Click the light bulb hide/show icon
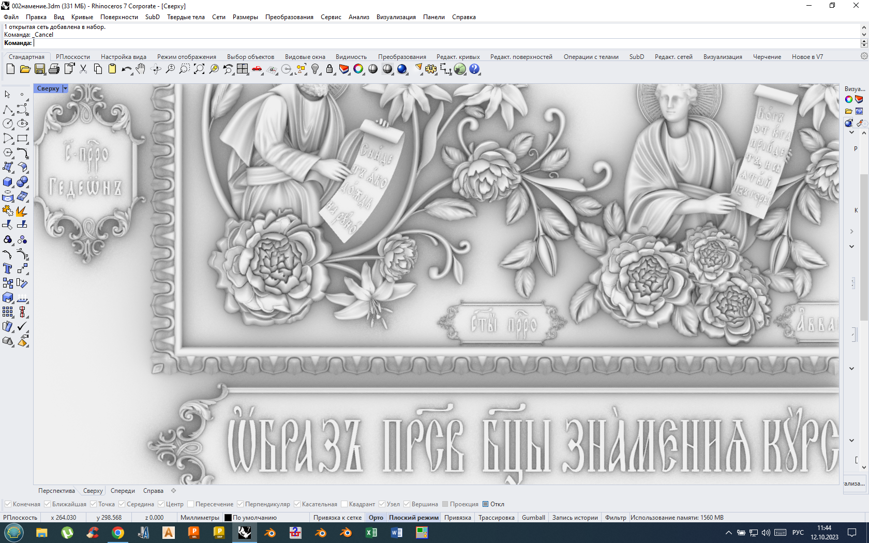 [315, 69]
